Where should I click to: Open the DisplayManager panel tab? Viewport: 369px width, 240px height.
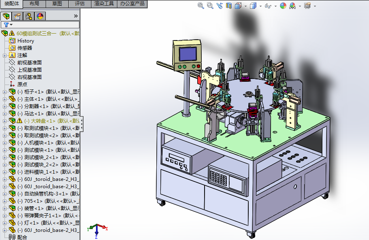pyautogui.click(x=40, y=16)
